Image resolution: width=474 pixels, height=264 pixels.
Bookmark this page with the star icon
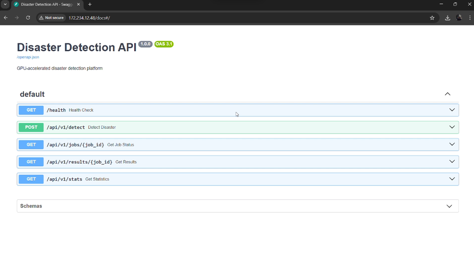pyautogui.click(x=432, y=18)
